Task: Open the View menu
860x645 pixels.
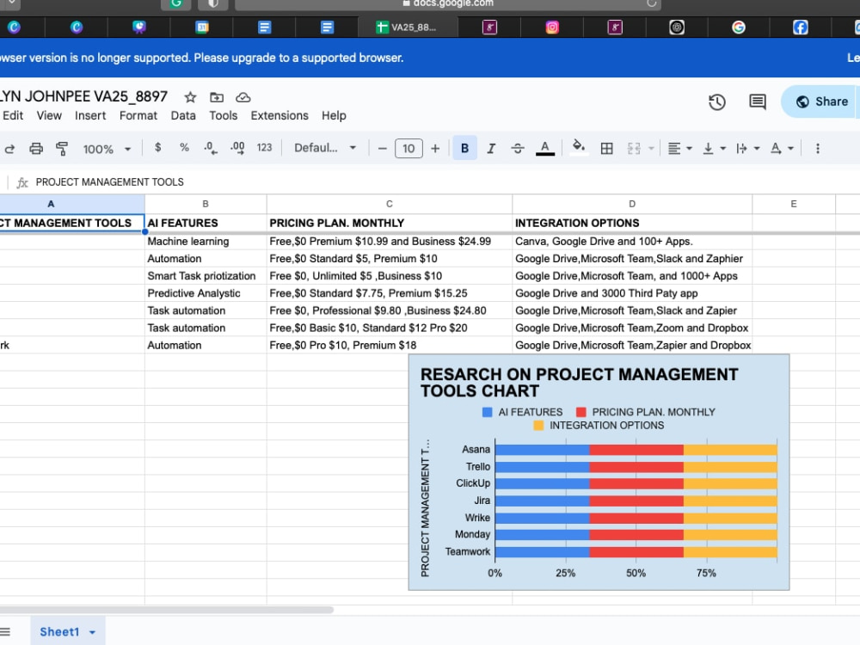Action: tap(49, 116)
